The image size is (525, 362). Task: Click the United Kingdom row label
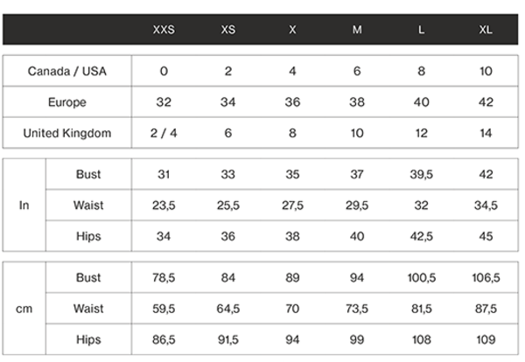[x=67, y=134]
